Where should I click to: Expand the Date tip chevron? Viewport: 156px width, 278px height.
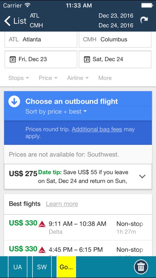(142, 176)
